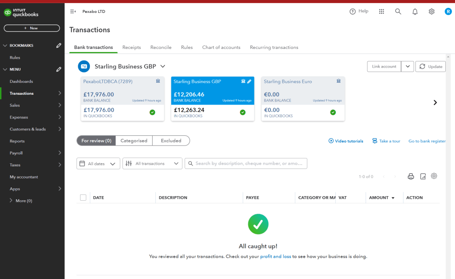Image resolution: width=455 pixels, height=279 pixels.
Task: Click the blue Starling account card icon
Action: pyautogui.click(x=84, y=66)
